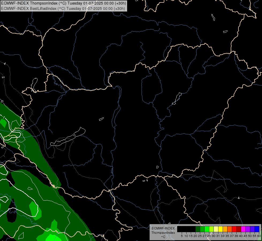Click the legend tick value '25'

tap(200, 236)
